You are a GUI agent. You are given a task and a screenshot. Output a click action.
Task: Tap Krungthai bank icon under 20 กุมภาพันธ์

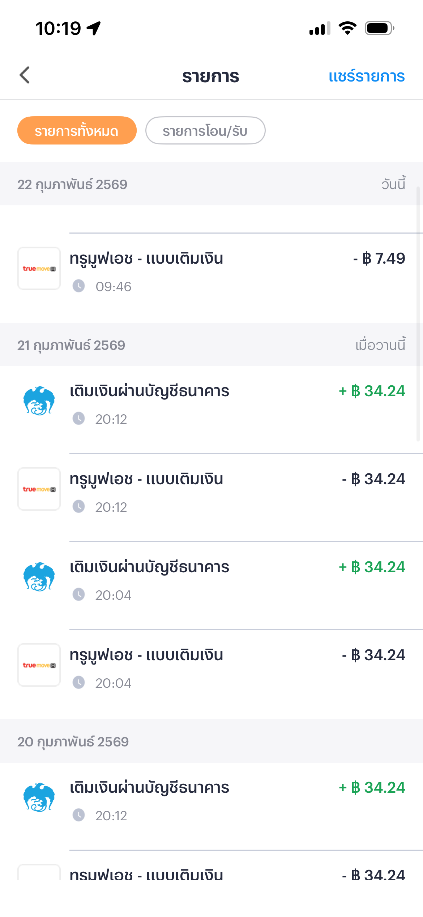(39, 797)
